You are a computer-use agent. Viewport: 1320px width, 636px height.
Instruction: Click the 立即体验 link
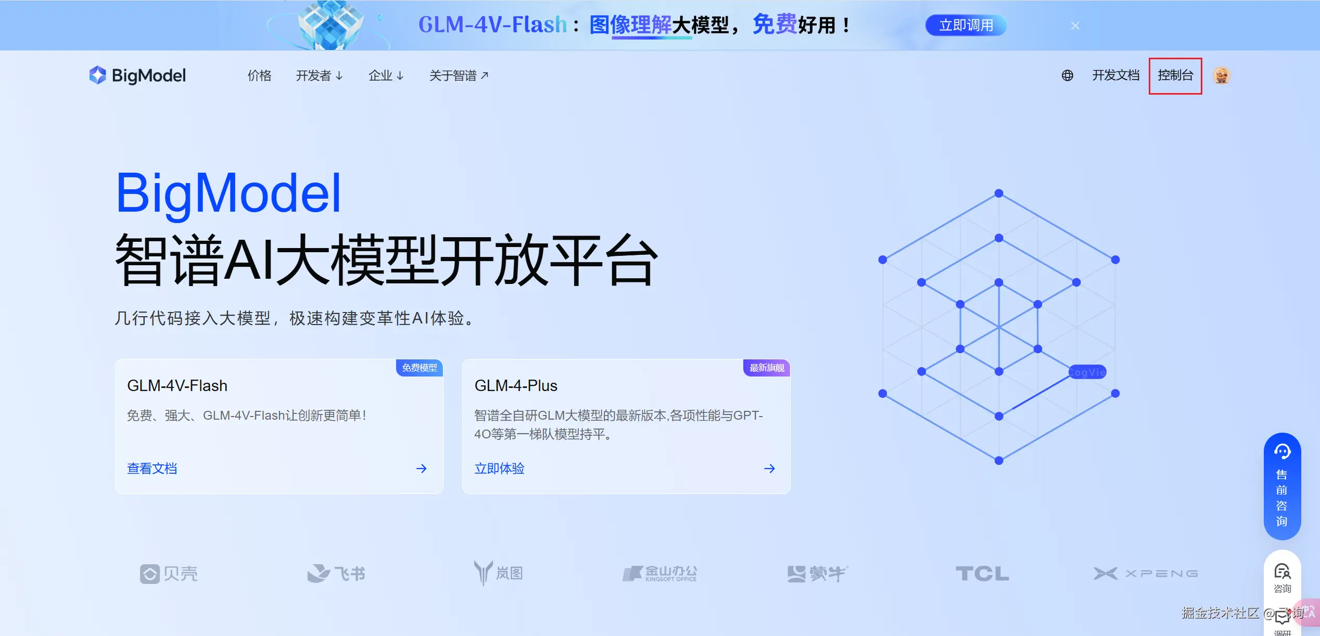[x=499, y=469]
